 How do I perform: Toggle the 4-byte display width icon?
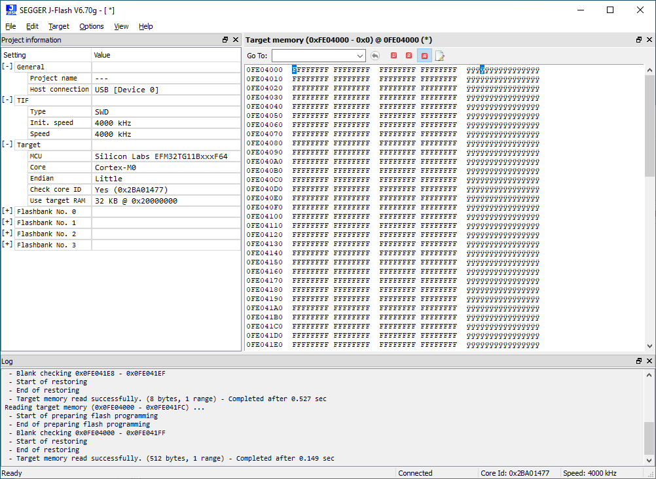tap(424, 56)
